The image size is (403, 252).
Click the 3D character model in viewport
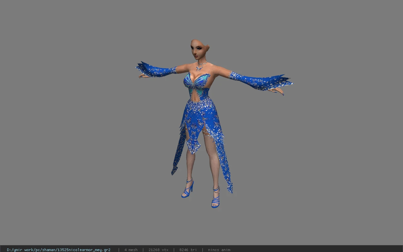pyautogui.click(x=214, y=123)
